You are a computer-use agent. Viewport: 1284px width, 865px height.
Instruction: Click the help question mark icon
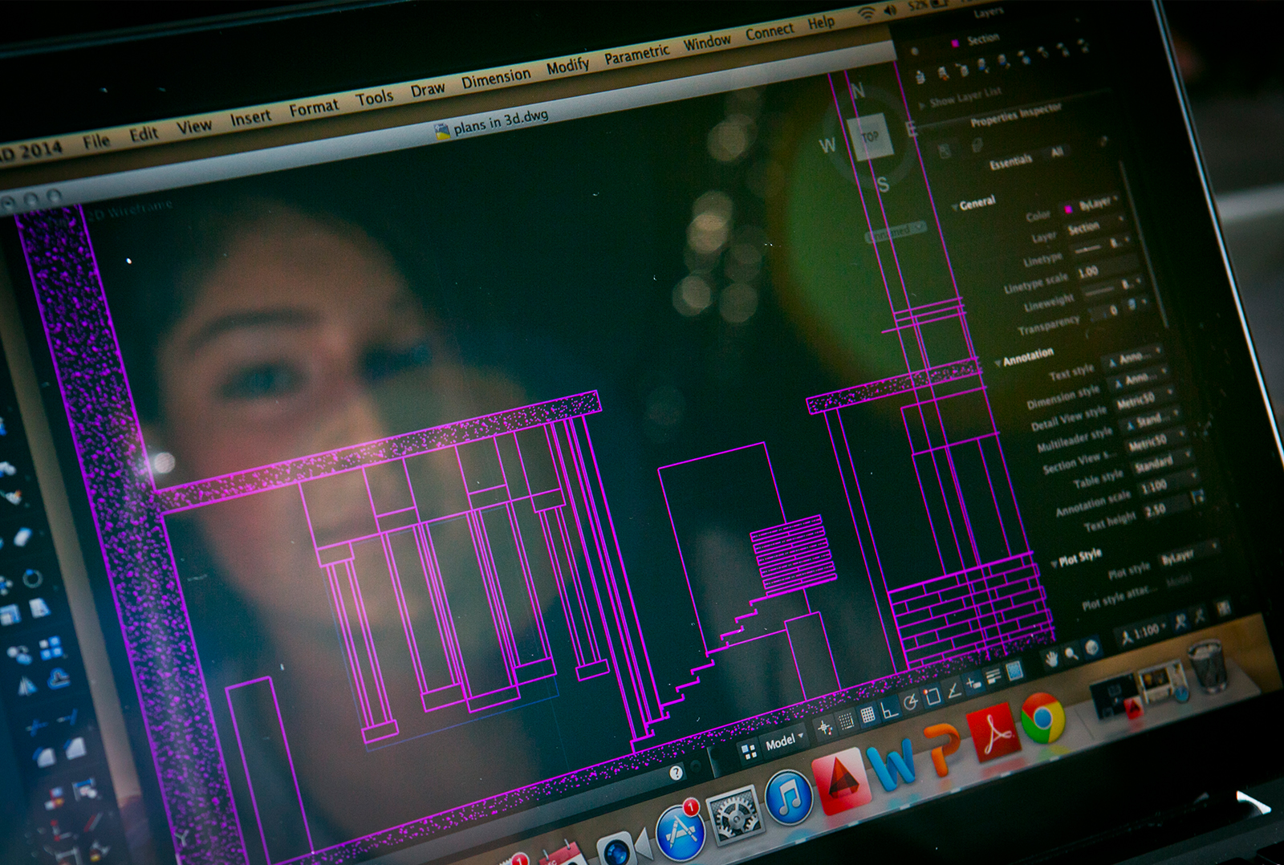point(676,773)
